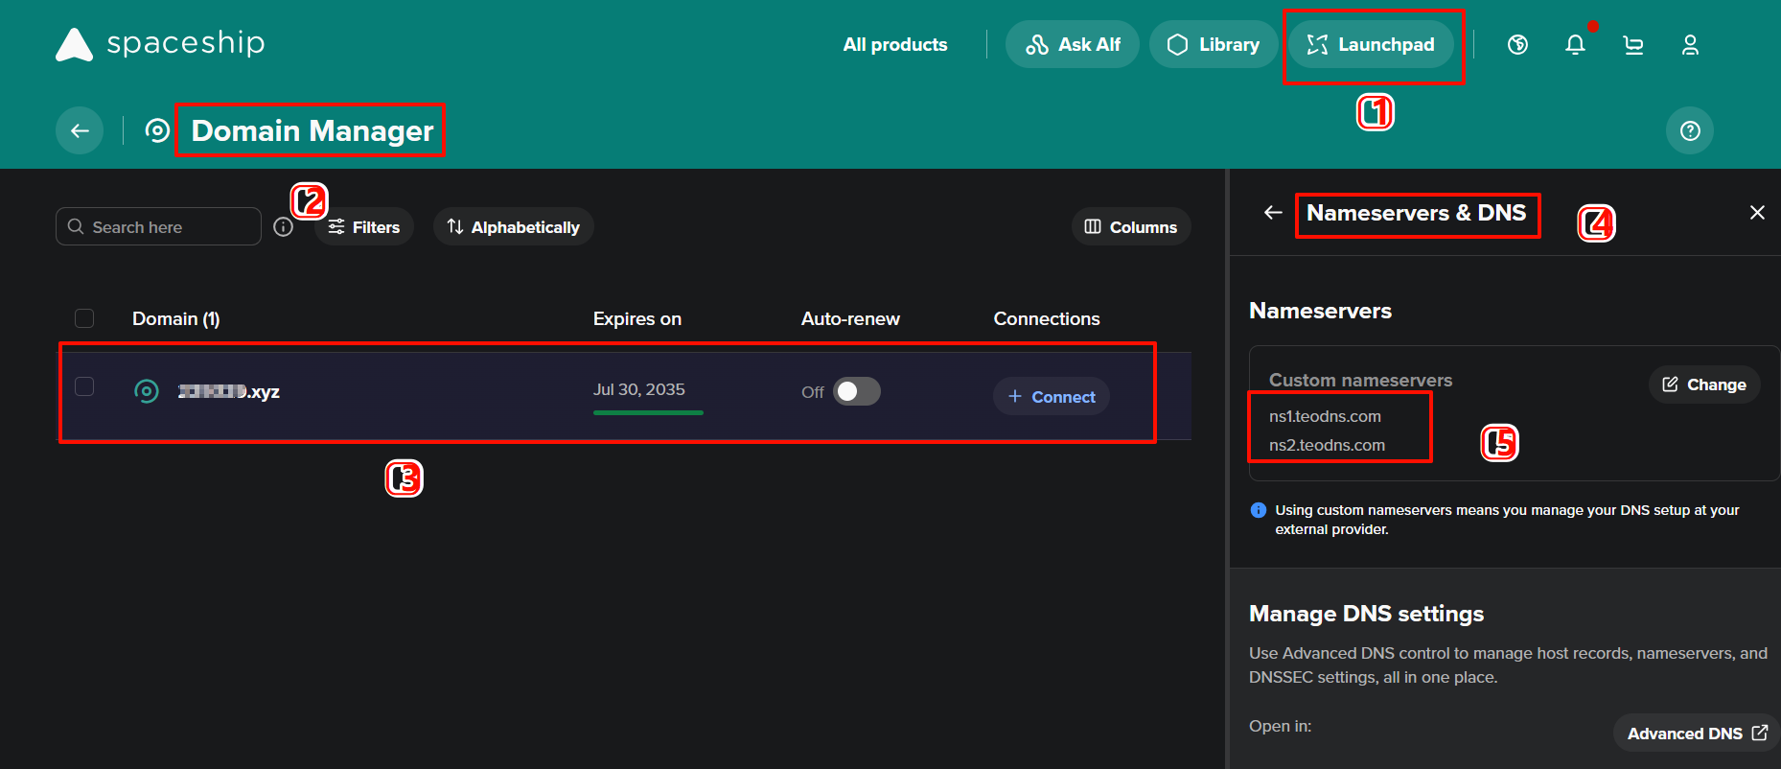Select all domains checkbox

[84, 318]
